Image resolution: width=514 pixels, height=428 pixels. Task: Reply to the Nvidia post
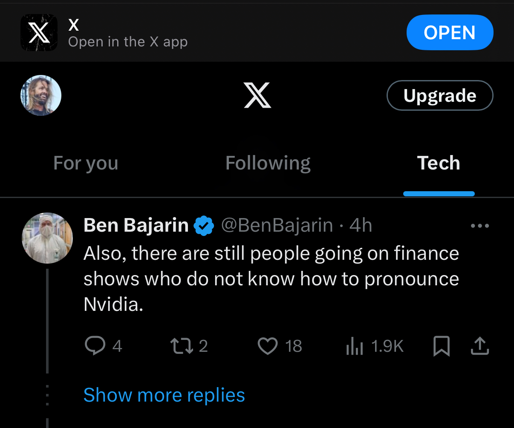pyautogui.click(x=95, y=346)
